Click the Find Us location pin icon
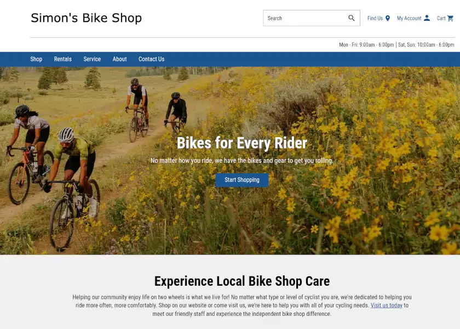Screen dimensions: 460x329 click(x=388, y=18)
